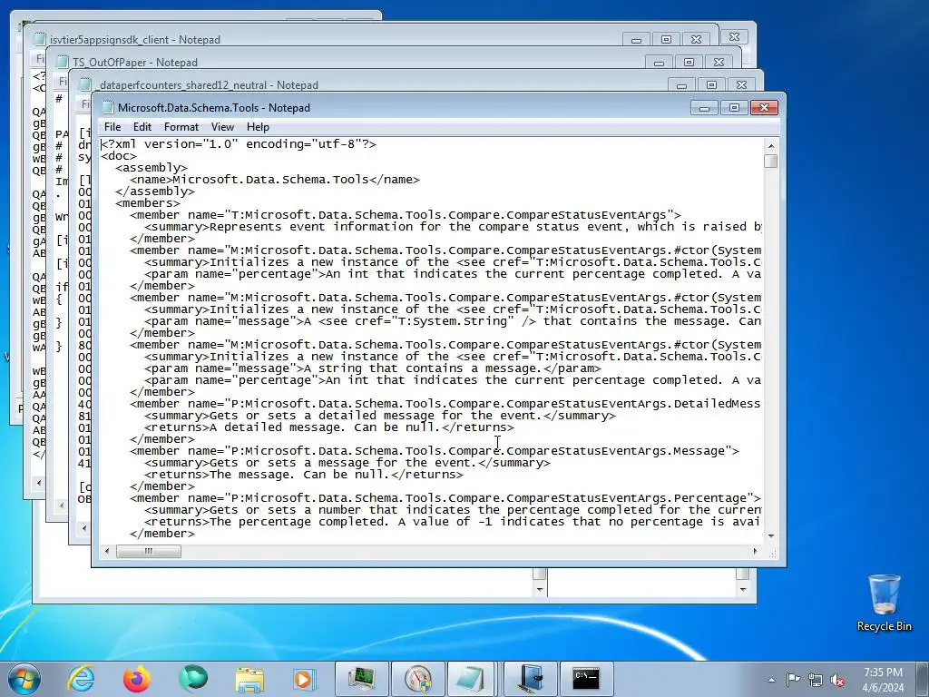Launch Windows Media Player from the taskbar
The height and width of the screenshot is (697, 929).
click(305, 679)
